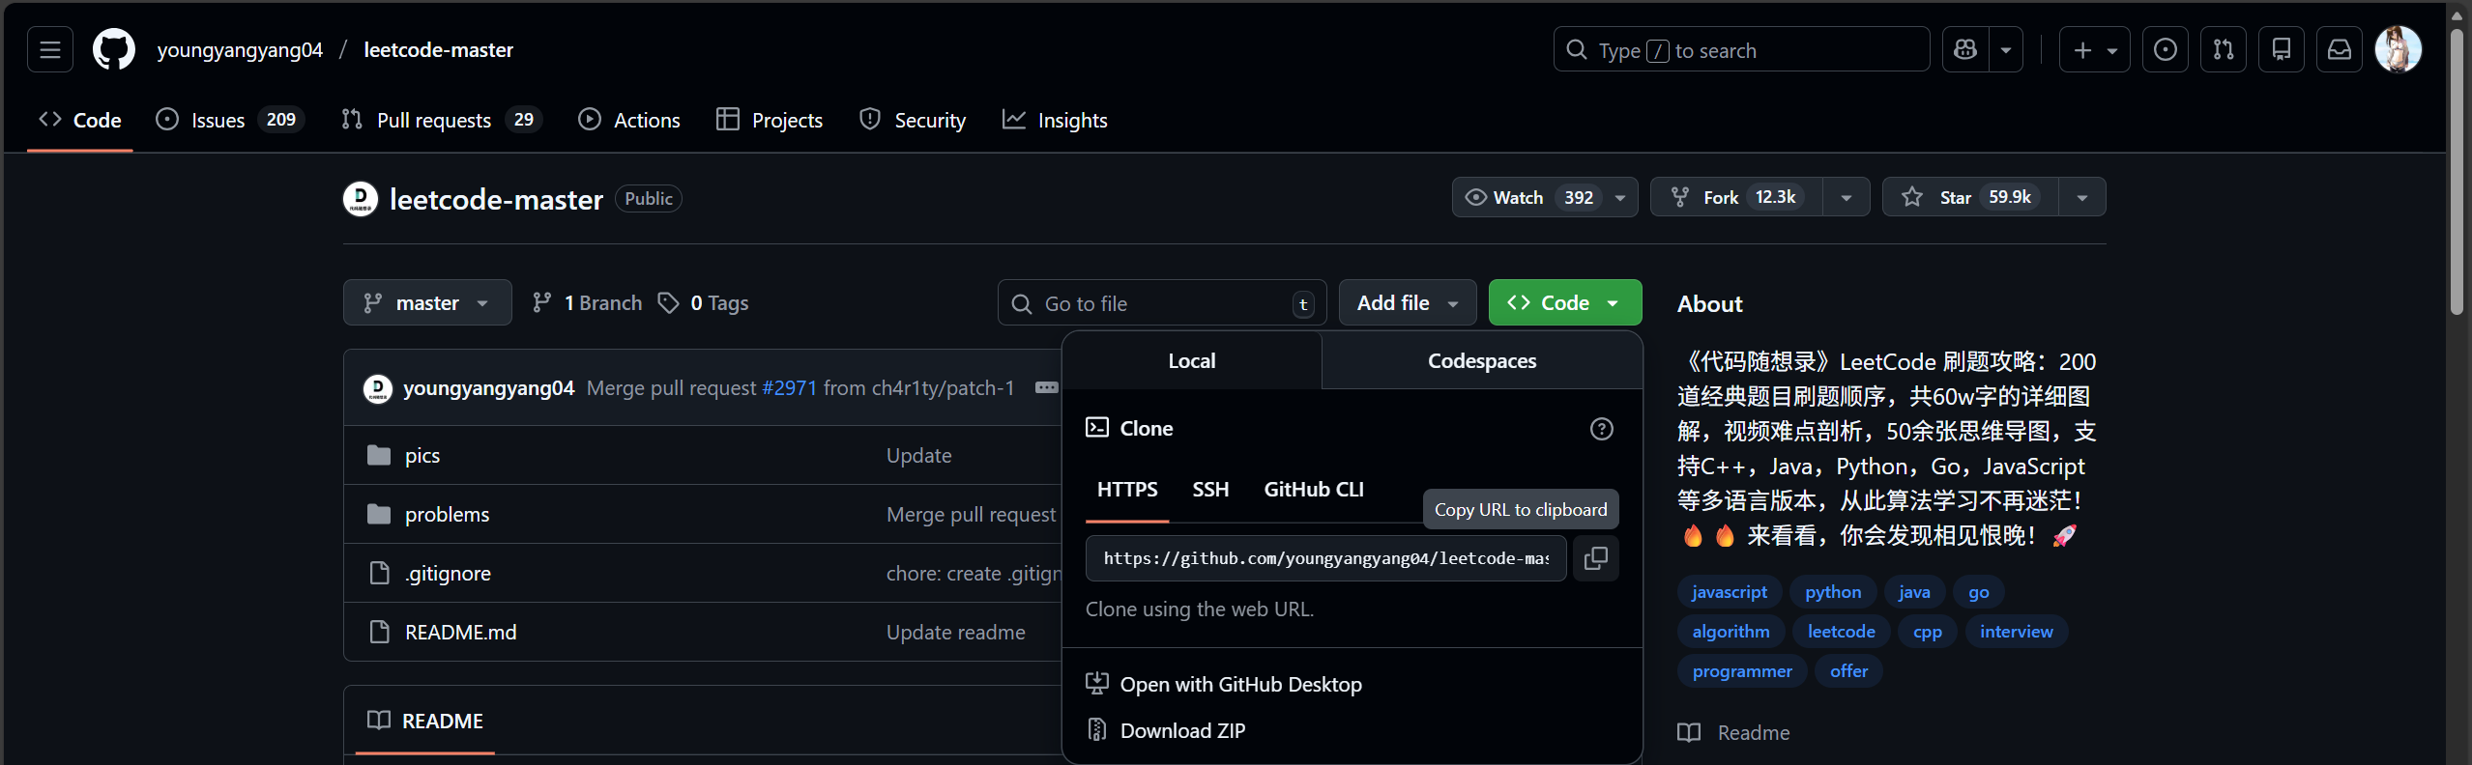Open the hamburger navigation menu

click(x=50, y=49)
